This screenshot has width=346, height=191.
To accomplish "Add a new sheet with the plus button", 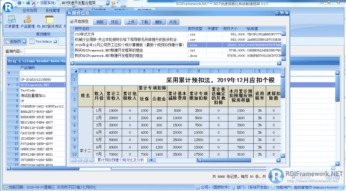I will click(151, 160).
